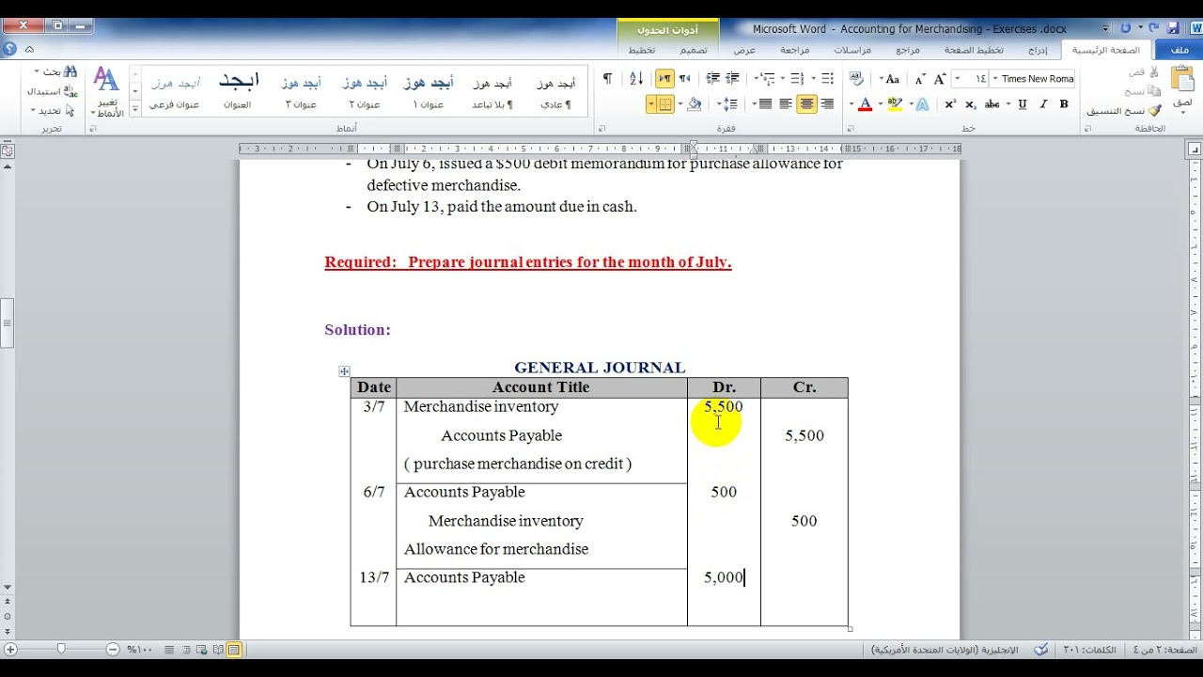Toggle Bold formatting
The height and width of the screenshot is (677, 1203).
[1064, 104]
